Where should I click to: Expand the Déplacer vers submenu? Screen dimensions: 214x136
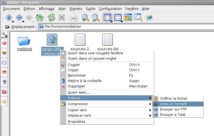point(107,116)
